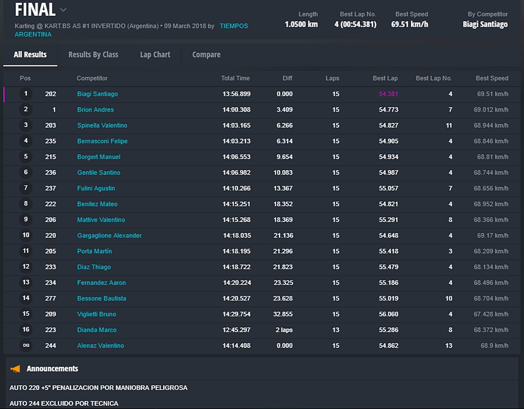
Task: Click the purple best lap time 54.381
Action: [x=388, y=94]
